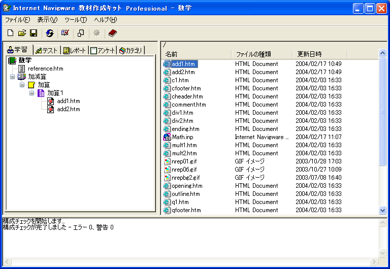390x269 pixels.
Task: Open the ツール(T) menu
Action: click(x=76, y=20)
